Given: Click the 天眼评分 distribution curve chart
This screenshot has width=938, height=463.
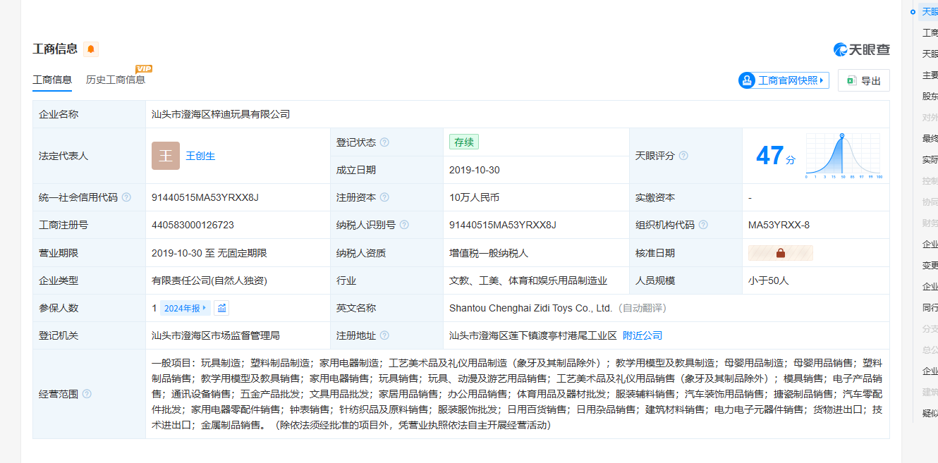Looking at the screenshot, I should point(843,156).
